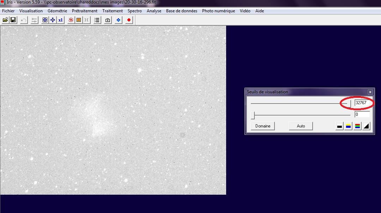381x213 pixels.
Task: Enable false color display mode
Action: (x=348, y=126)
